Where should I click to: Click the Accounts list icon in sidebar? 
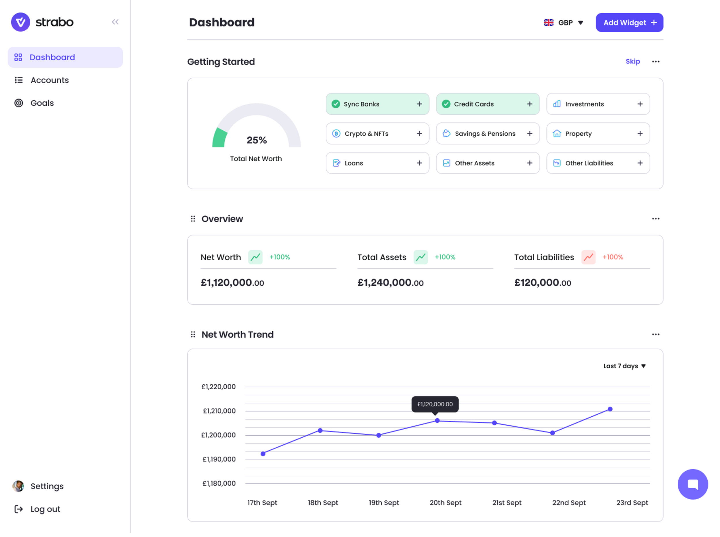tap(18, 80)
